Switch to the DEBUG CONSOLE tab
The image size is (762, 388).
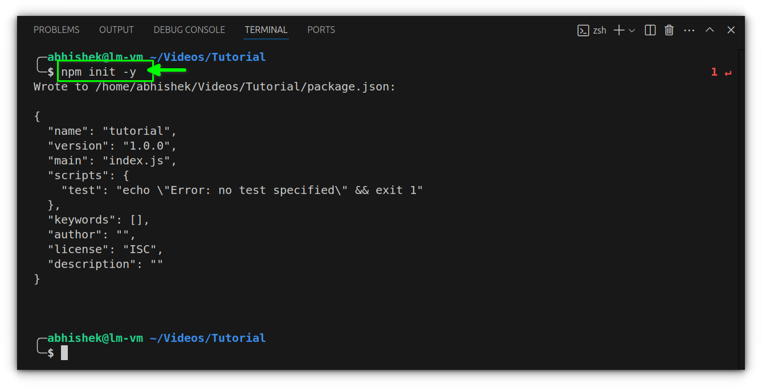[x=189, y=30]
